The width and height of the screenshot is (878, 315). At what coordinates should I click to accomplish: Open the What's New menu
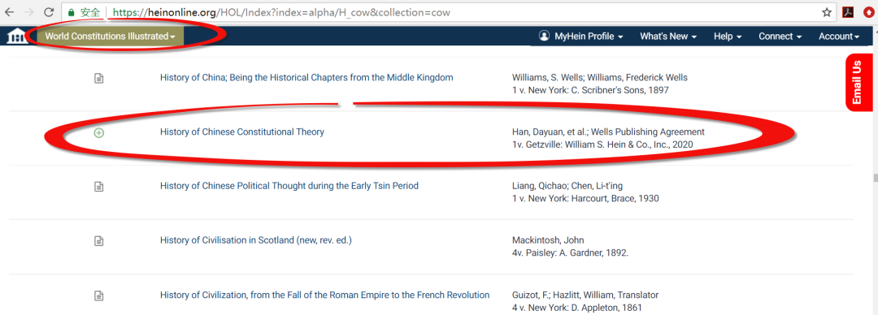[x=668, y=37]
